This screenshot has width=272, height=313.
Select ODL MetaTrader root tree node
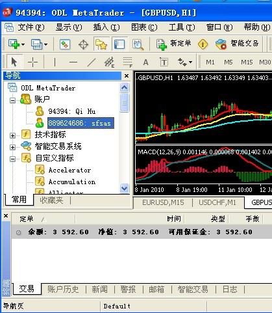point(48,88)
